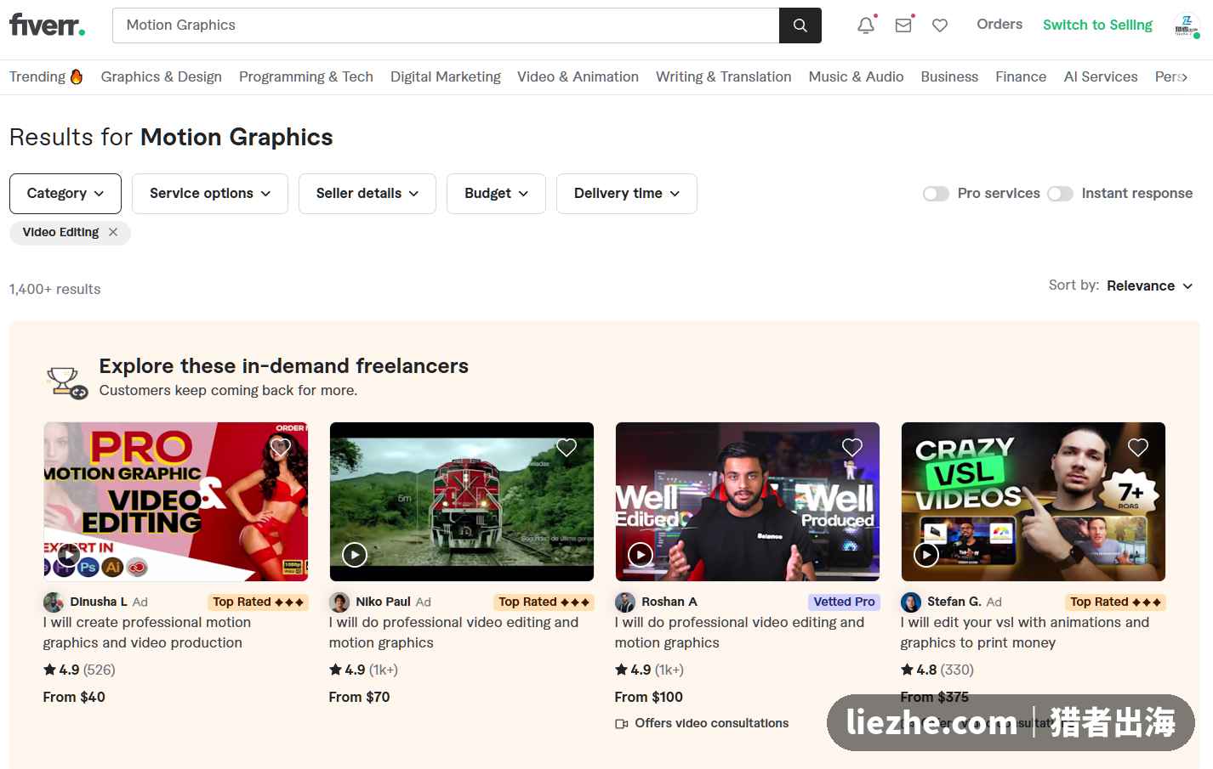Remove the Video Editing filter chip
Viewport: 1213px width, 769px height.
point(113,232)
